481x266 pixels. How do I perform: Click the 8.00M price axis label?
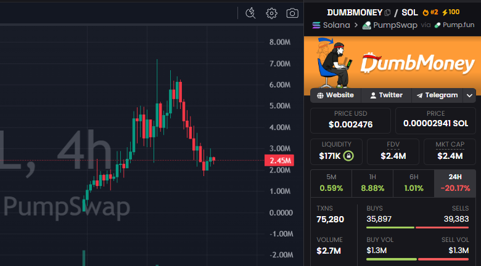pyautogui.click(x=280, y=42)
